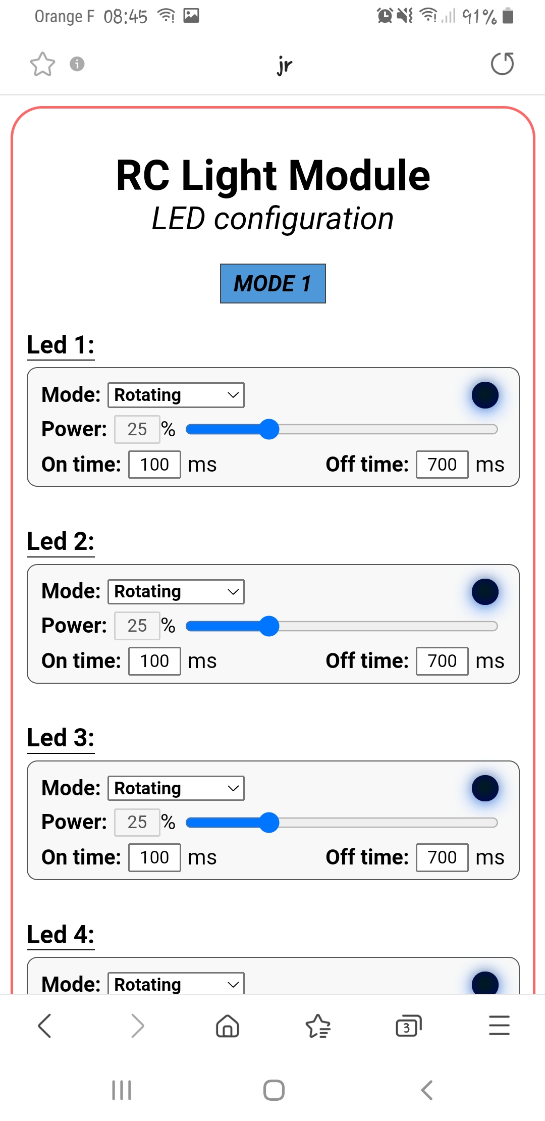Toggle the Led 1 indicator light
Viewport: 545px width, 1121px height.
pyautogui.click(x=485, y=395)
